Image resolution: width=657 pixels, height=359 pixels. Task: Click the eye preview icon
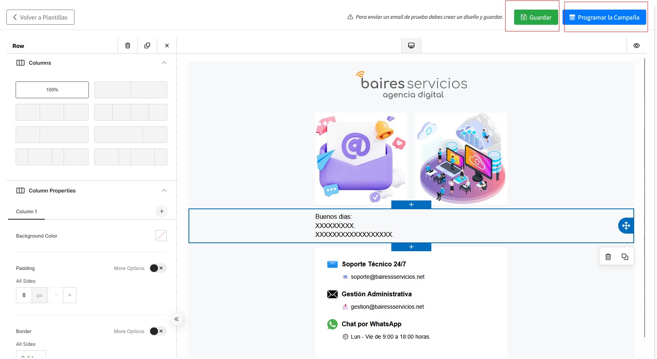click(636, 46)
